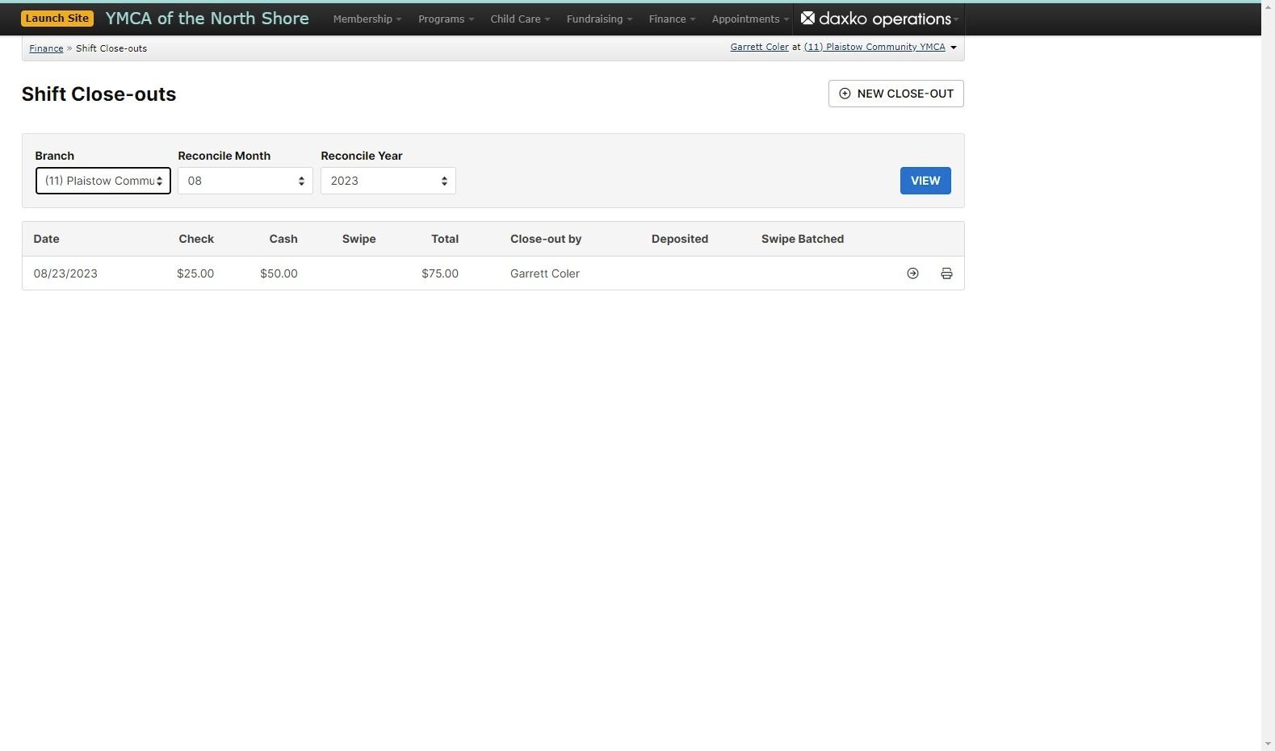The image size is (1275, 751).
Task: Click the Swipe column header
Action: click(359, 239)
